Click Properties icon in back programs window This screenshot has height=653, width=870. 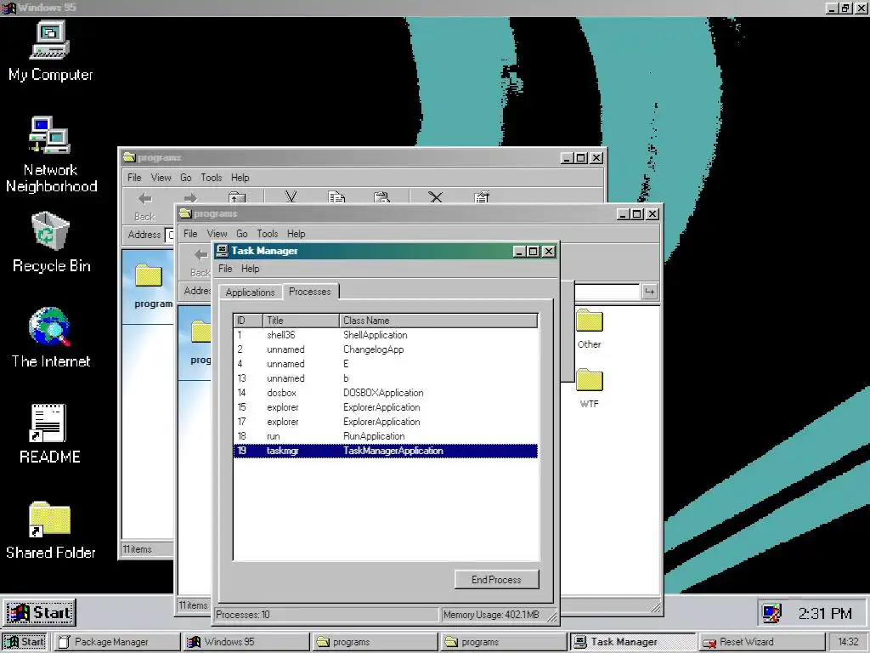click(x=482, y=197)
